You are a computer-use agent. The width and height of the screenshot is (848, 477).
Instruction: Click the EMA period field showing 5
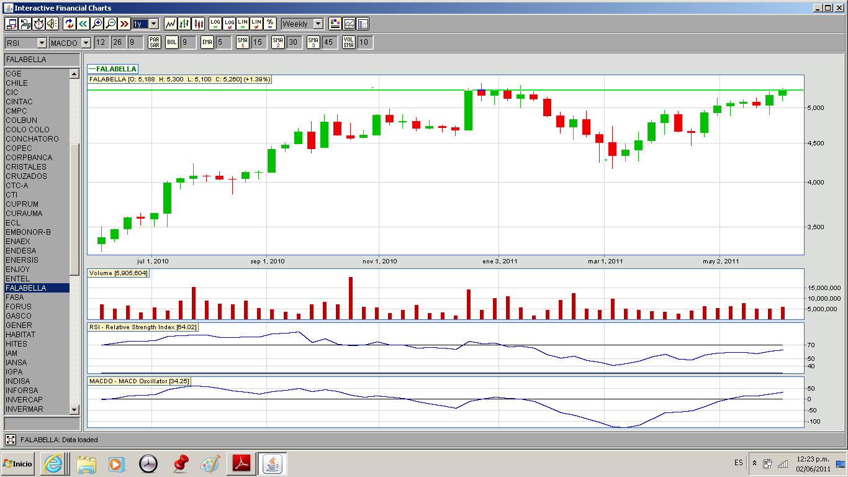[223, 42]
